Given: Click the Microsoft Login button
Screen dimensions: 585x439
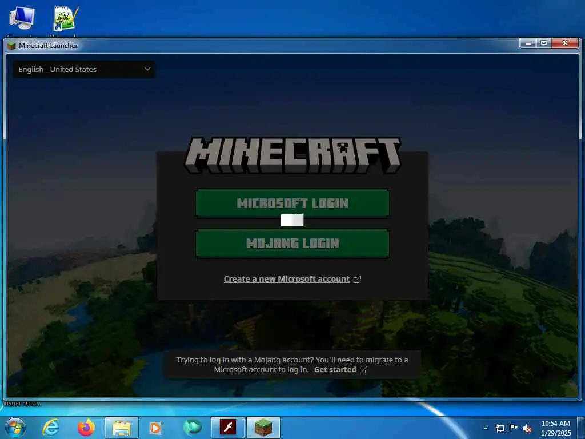Looking at the screenshot, I should click(292, 203).
